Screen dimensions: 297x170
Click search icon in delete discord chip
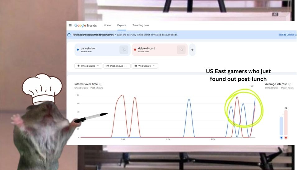pos(181,50)
